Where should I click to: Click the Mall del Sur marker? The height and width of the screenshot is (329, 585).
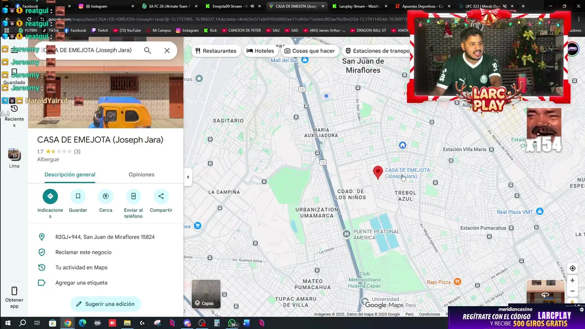tap(305, 60)
